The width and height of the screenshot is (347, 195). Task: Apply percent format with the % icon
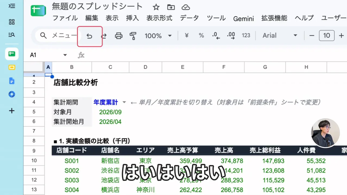pyautogui.click(x=201, y=35)
